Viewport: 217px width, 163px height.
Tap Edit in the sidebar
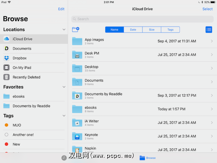click(x=61, y=9)
